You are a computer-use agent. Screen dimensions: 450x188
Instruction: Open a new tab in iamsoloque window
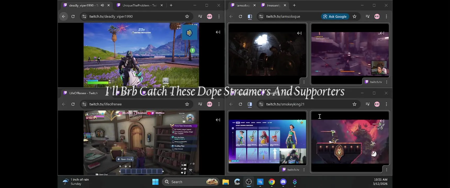(294, 5)
